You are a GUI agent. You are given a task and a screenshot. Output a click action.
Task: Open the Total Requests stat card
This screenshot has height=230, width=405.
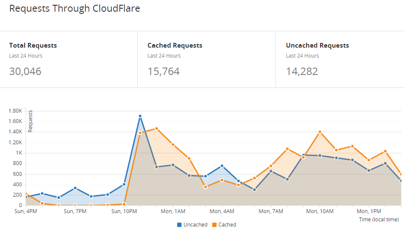(69, 59)
